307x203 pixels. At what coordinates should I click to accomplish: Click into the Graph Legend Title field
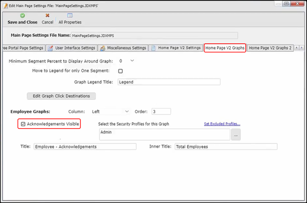click(x=169, y=82)
